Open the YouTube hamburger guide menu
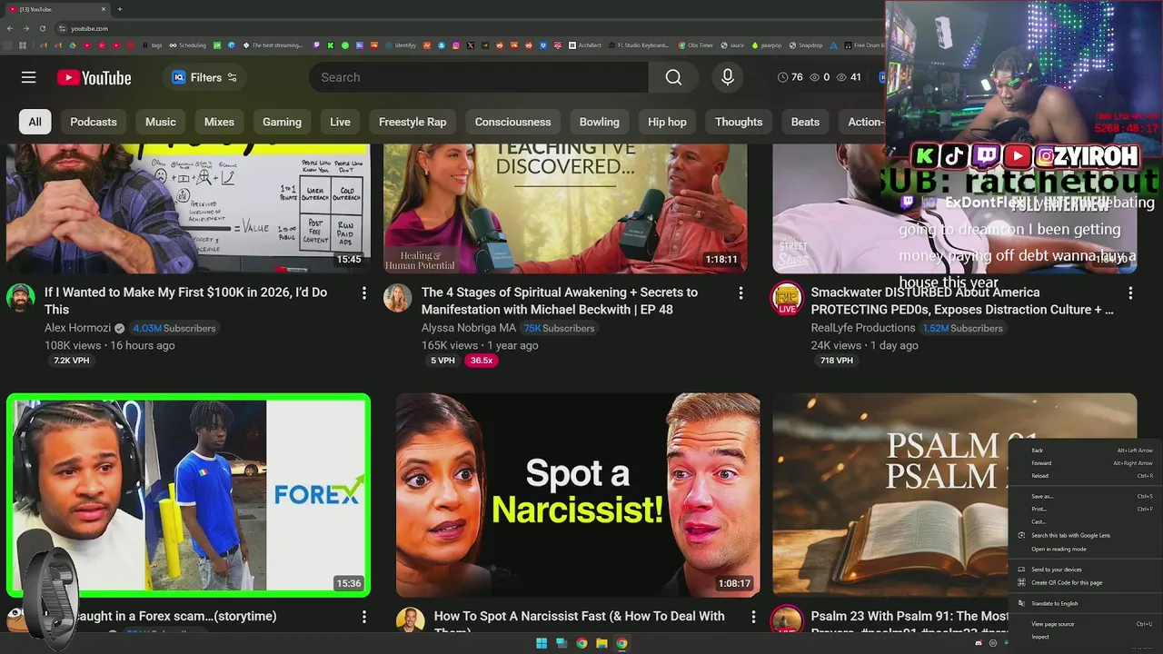The image size is (1163, 654). click(x=29, y=77)
